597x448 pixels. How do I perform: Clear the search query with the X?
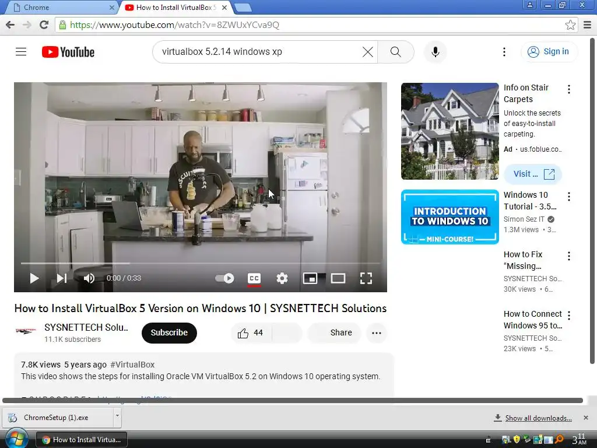point(367,52)
